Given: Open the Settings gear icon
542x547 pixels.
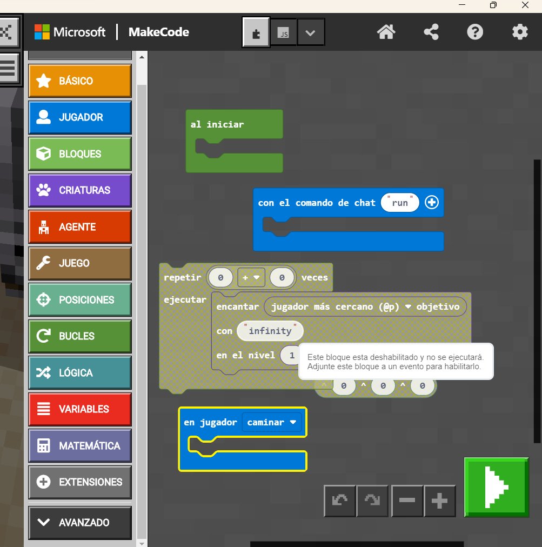Looking at the screenshot, I should point(520,32).
